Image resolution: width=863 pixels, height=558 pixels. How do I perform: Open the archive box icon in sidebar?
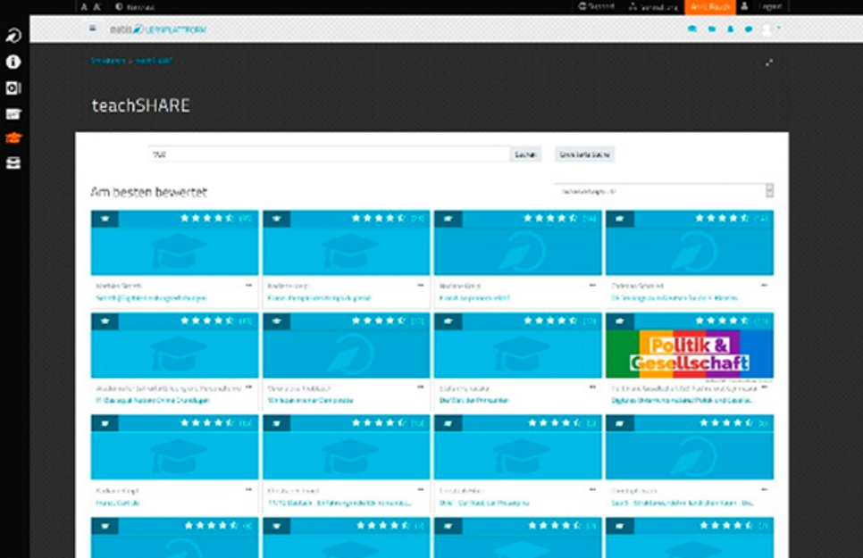[13, 163]
